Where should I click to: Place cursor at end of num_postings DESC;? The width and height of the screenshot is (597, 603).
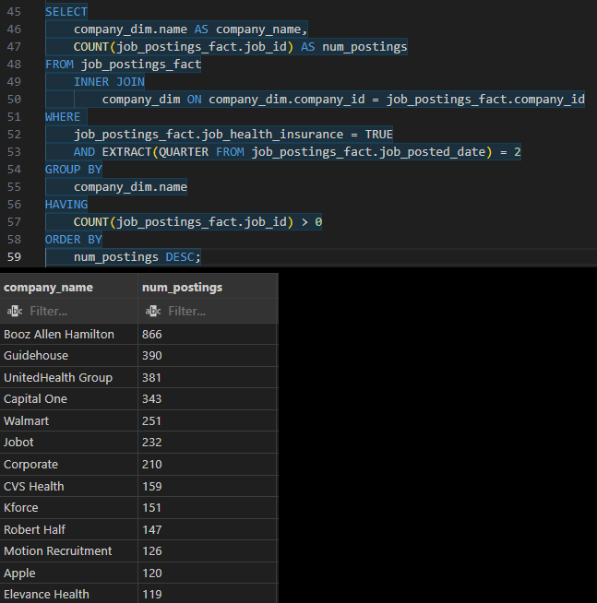tap(201, 256)
